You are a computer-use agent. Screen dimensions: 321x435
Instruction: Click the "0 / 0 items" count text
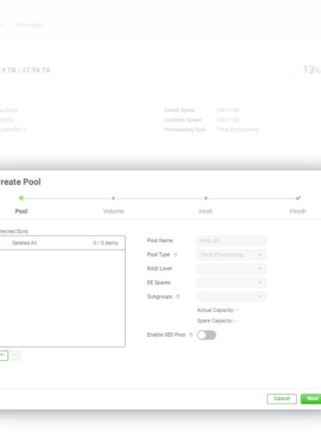[x=106, y=243]
